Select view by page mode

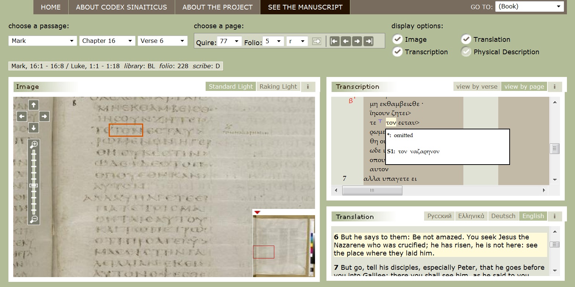[524, 87]
